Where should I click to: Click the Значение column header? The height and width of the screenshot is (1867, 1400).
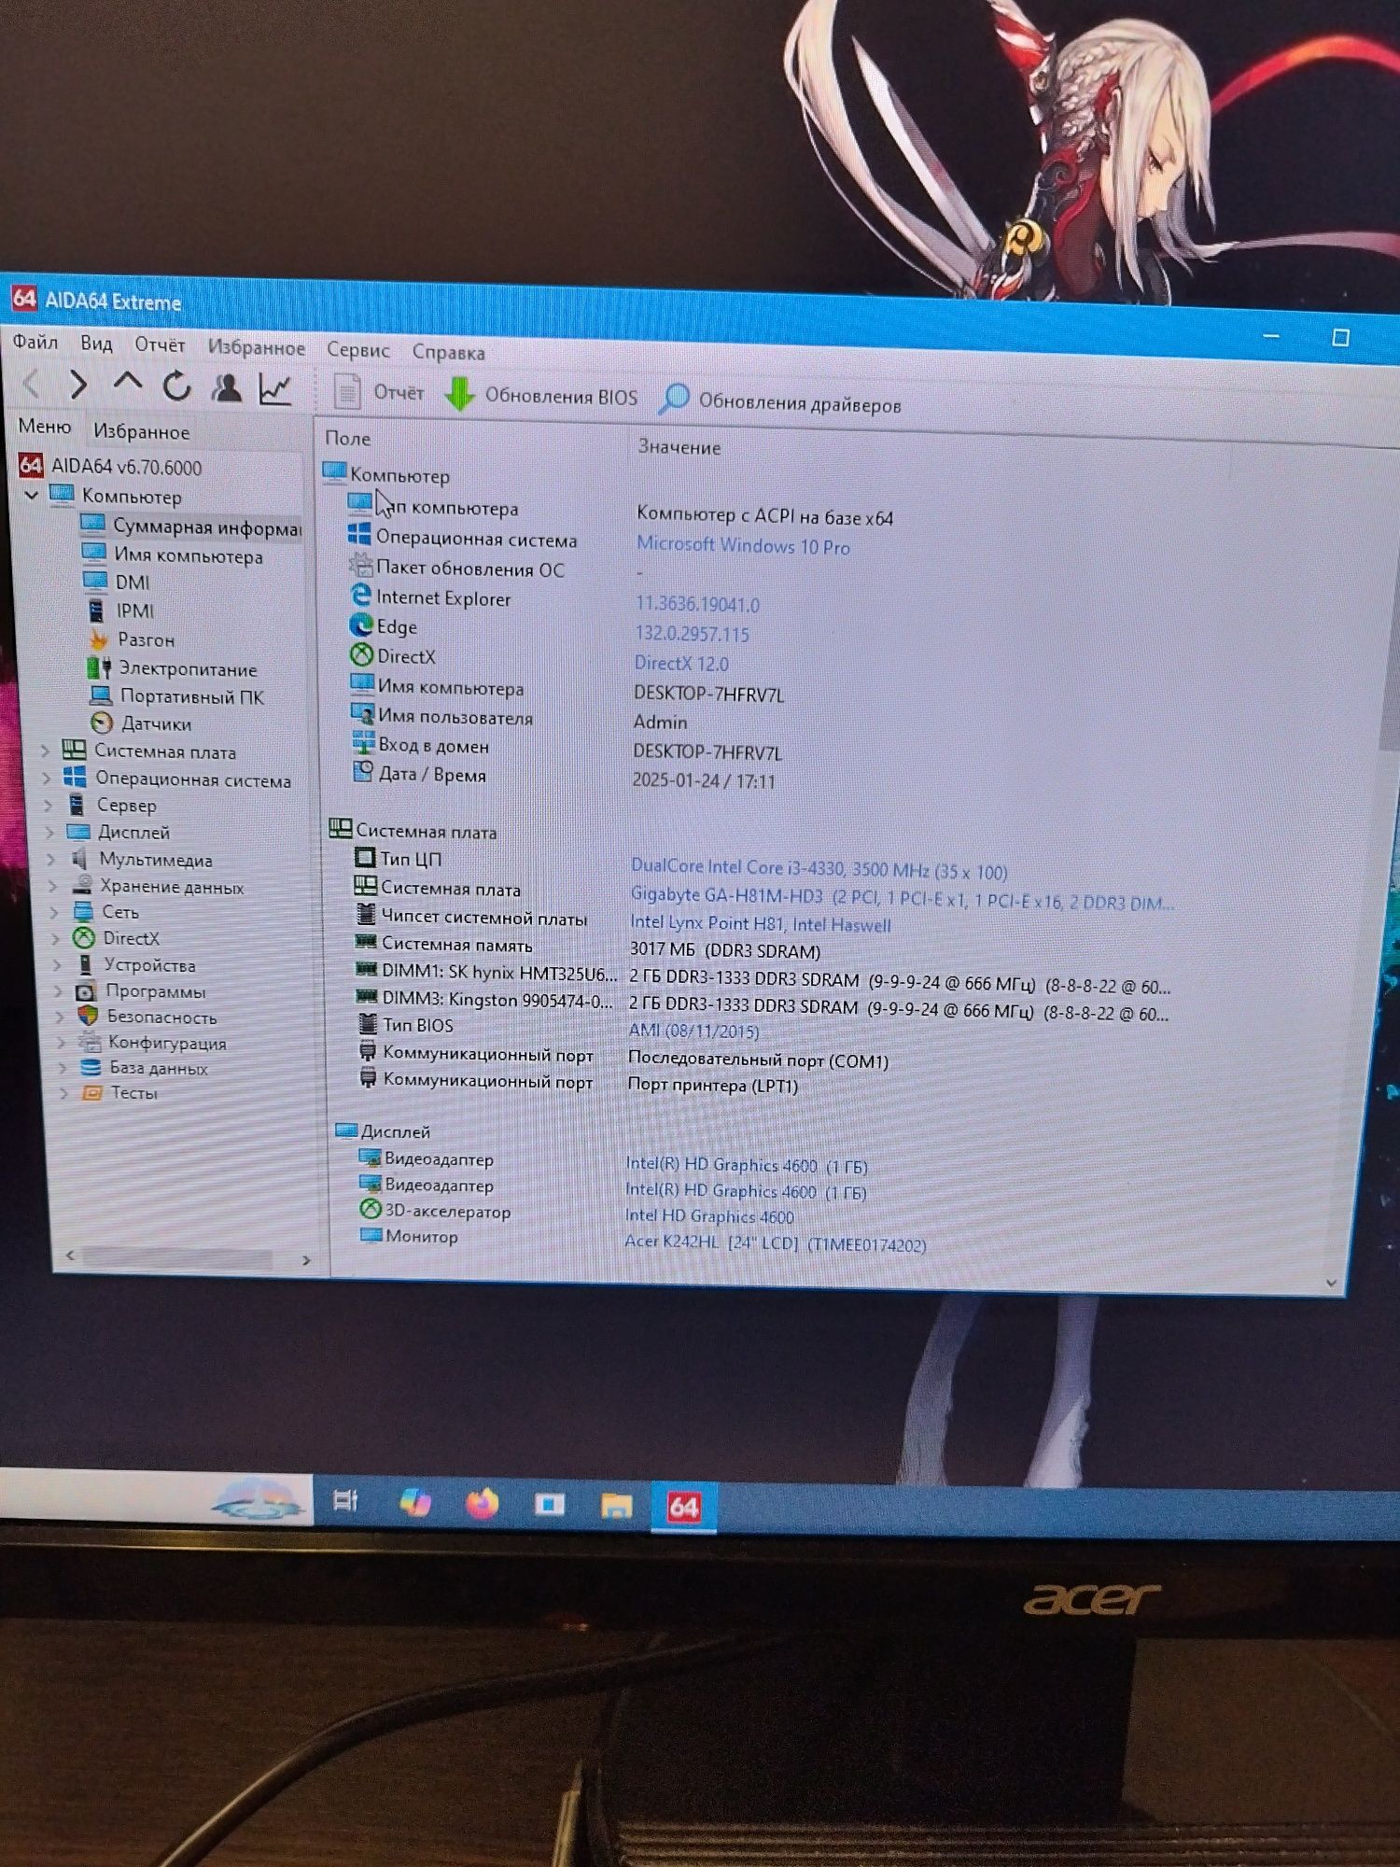679,447
